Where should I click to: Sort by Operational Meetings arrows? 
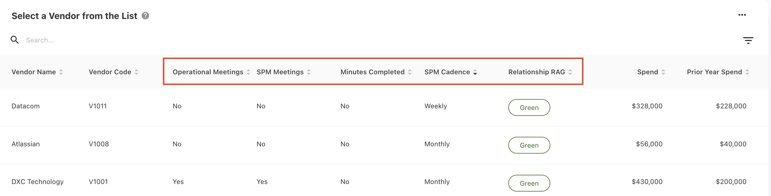tap(248, 72)
